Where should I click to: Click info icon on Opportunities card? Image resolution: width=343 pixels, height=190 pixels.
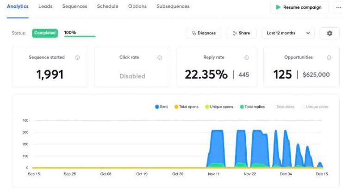point(329,58)
